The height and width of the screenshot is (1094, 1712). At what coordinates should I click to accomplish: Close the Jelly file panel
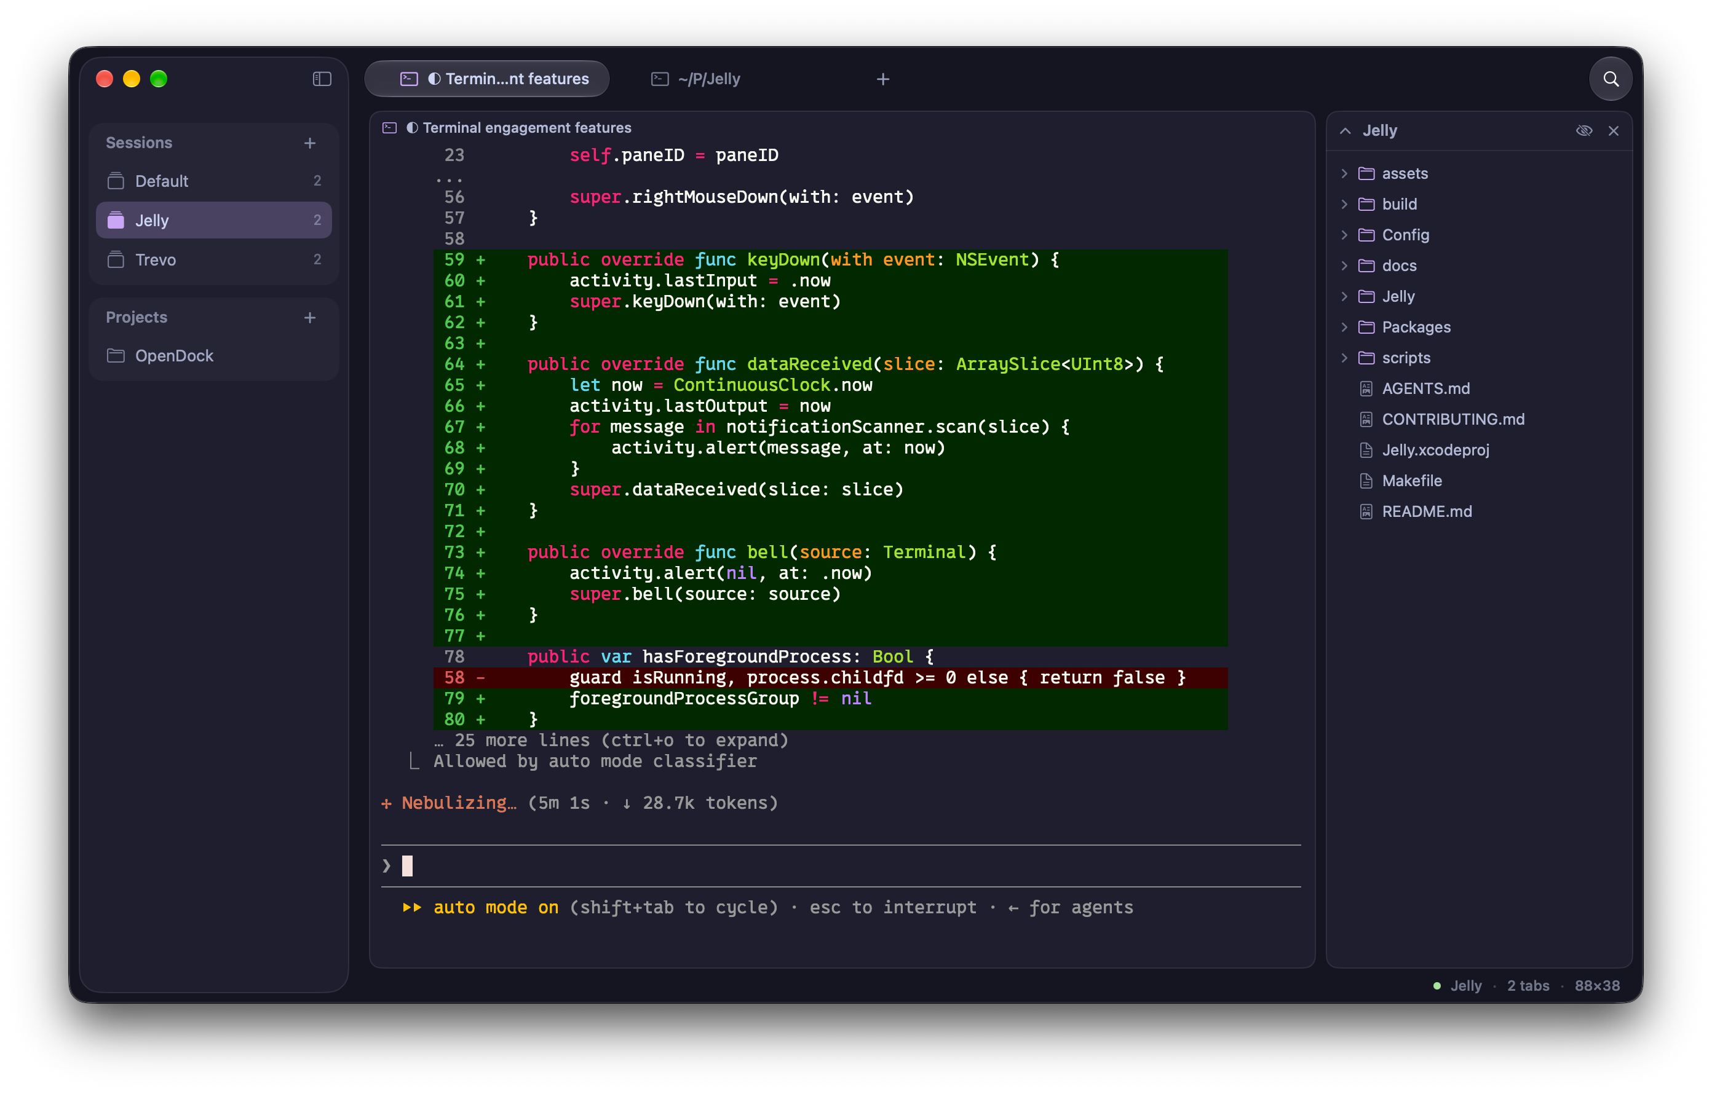[1614, 131]
